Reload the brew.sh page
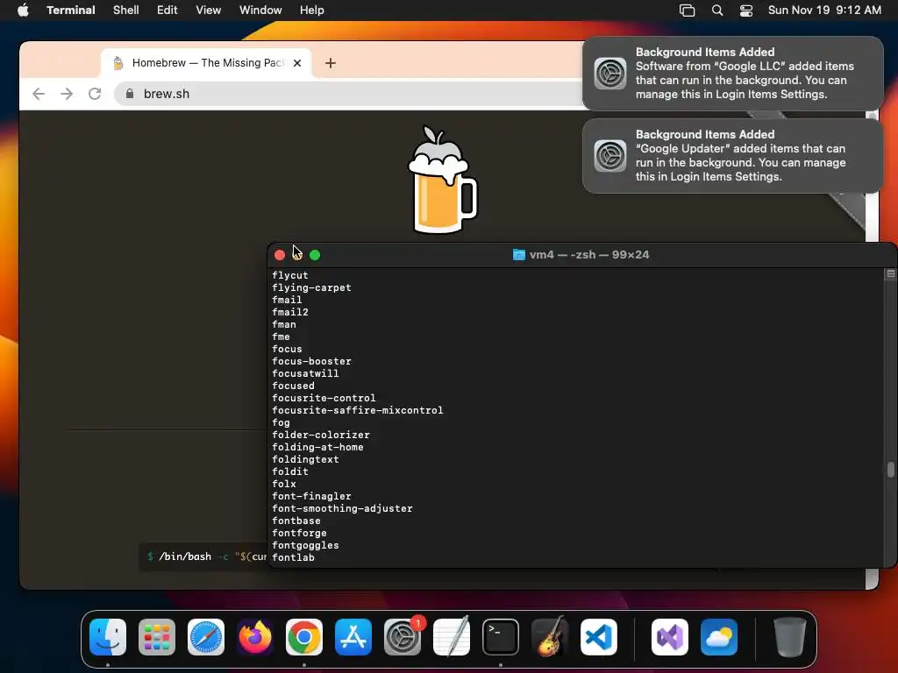 pos(95,94)
